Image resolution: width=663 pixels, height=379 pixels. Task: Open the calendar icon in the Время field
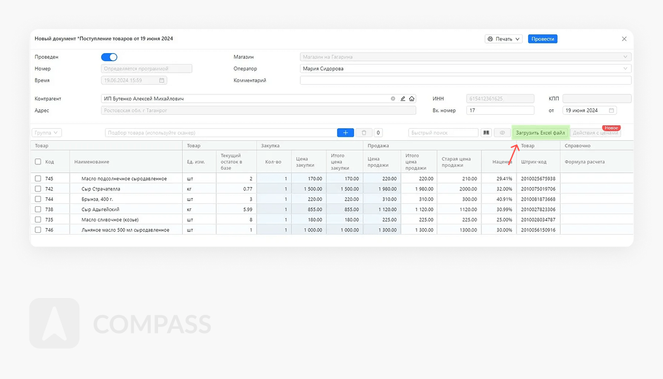click(x=162, y=80)
